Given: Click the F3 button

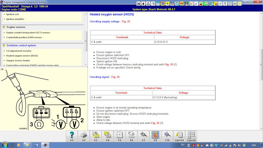Looking at the screenshot, I should (x=96, y=136).
